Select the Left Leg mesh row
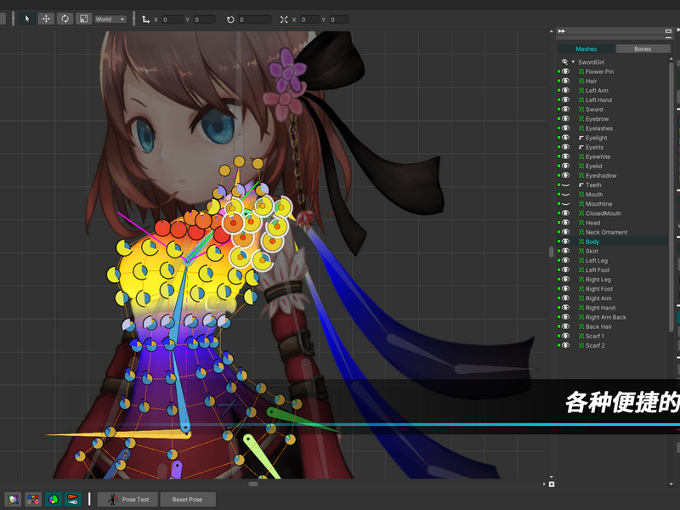Image resolution: width=680 pixels, height=510 pixels. 613,261
